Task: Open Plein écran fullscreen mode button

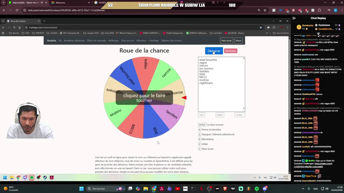Action: pyautogui.click(x=226, y=41)
